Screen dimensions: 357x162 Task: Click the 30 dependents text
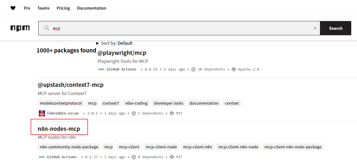tap(211, 69)
